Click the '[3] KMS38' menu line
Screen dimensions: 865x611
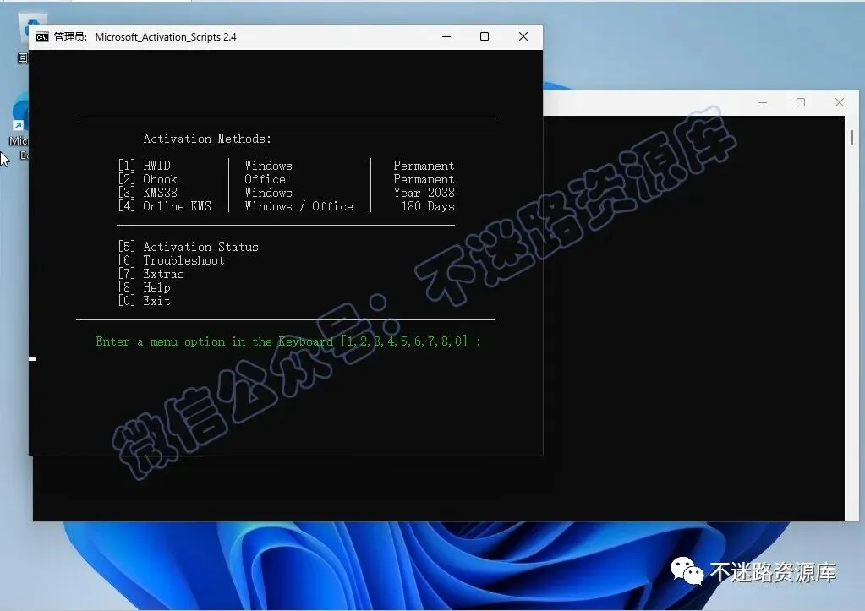147,193
